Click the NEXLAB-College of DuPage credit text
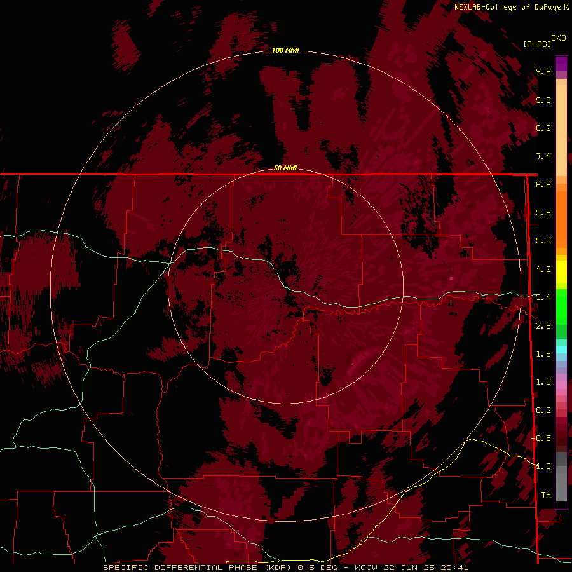572x572 pixels. 507,7
